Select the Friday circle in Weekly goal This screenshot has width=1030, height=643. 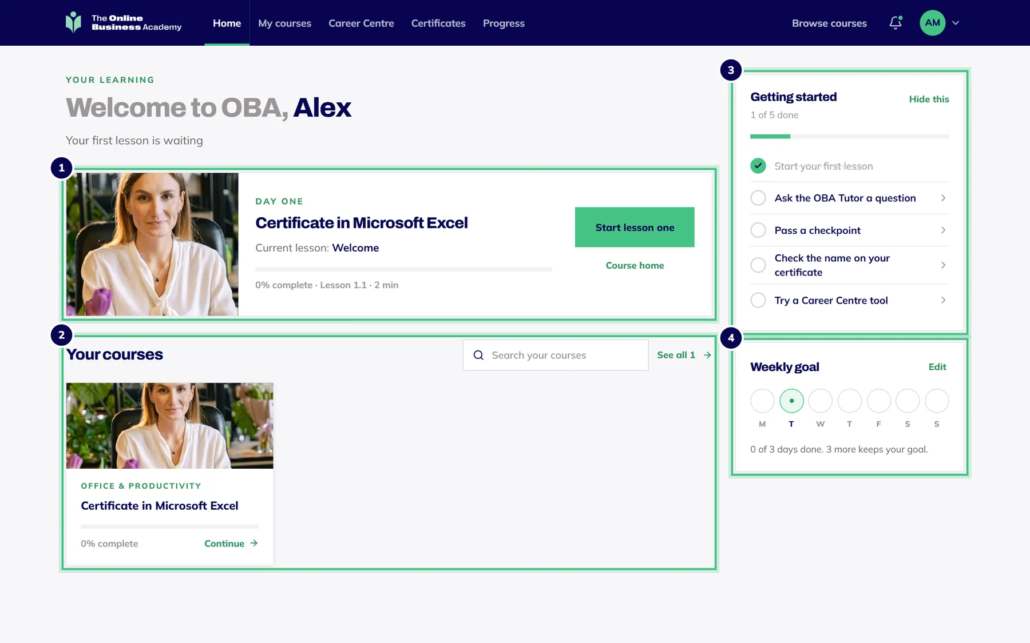(879, 401)
